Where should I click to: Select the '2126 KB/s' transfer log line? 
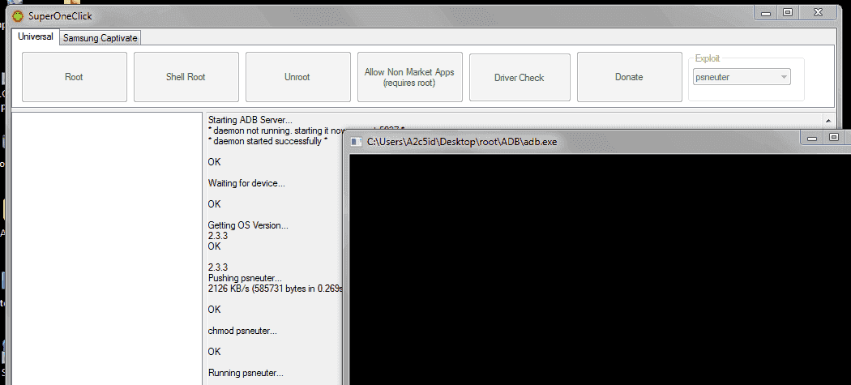tap(276, 289)
